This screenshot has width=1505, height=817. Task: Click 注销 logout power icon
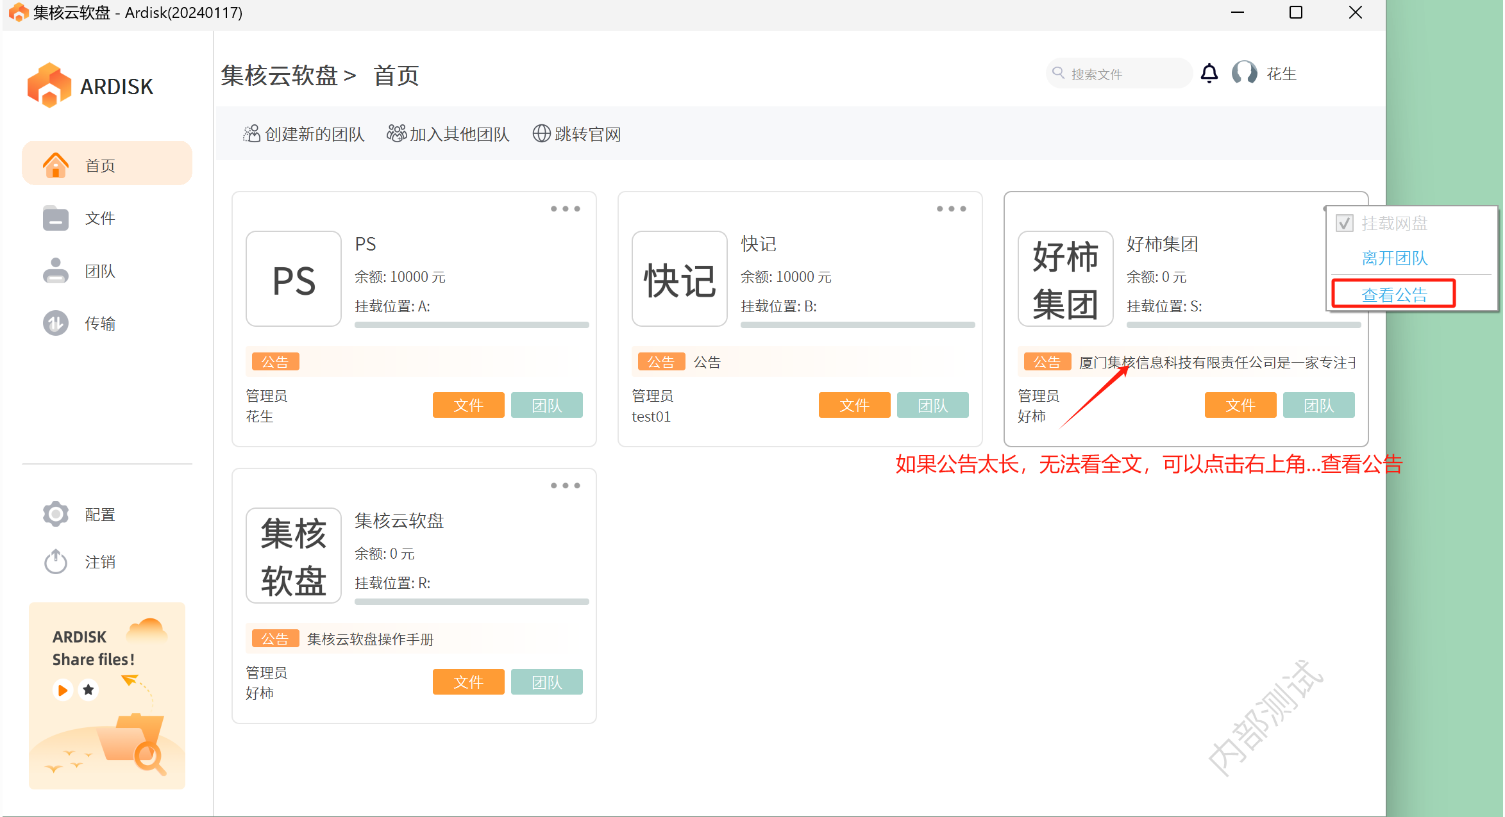[56, 562]
